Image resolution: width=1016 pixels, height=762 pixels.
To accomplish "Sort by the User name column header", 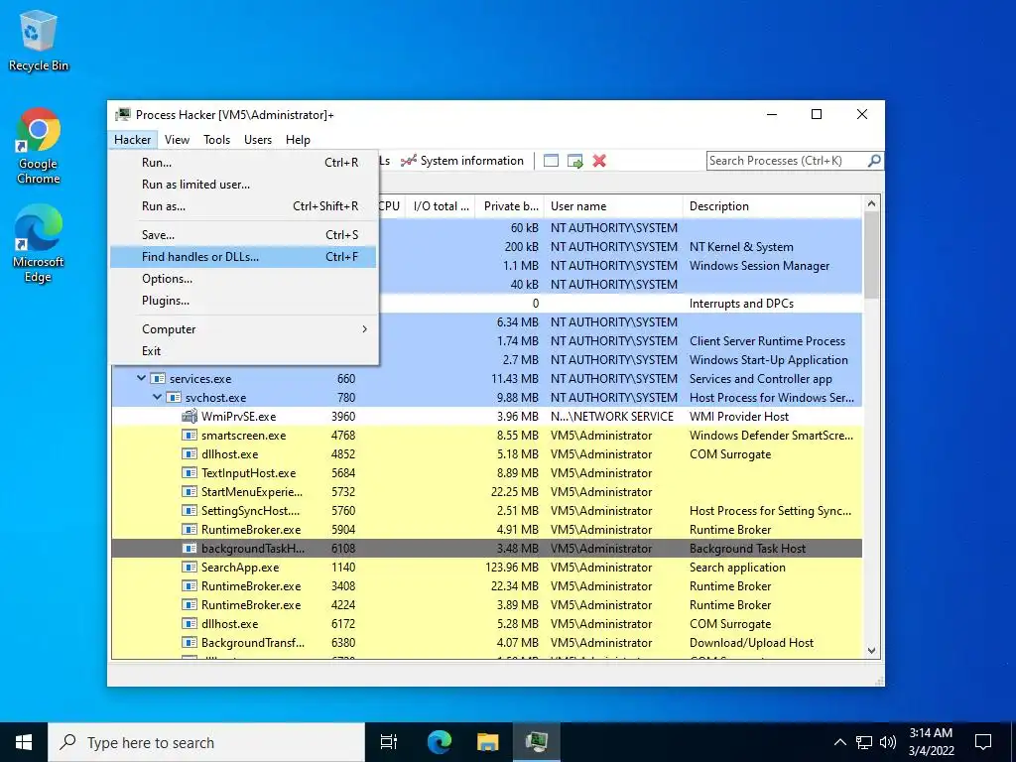I will pyautogui.click(x=613, y=206).
